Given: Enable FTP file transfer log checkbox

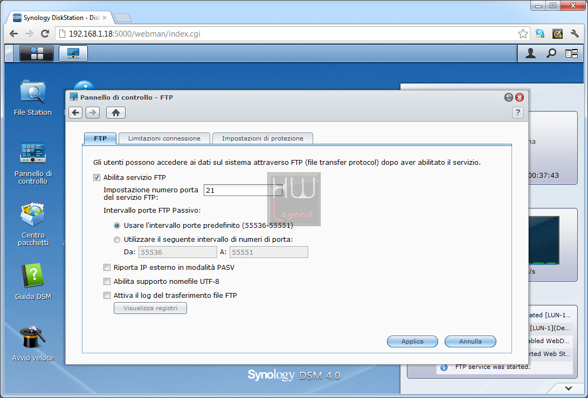Looking at the screenshot, I should (107, 296).
